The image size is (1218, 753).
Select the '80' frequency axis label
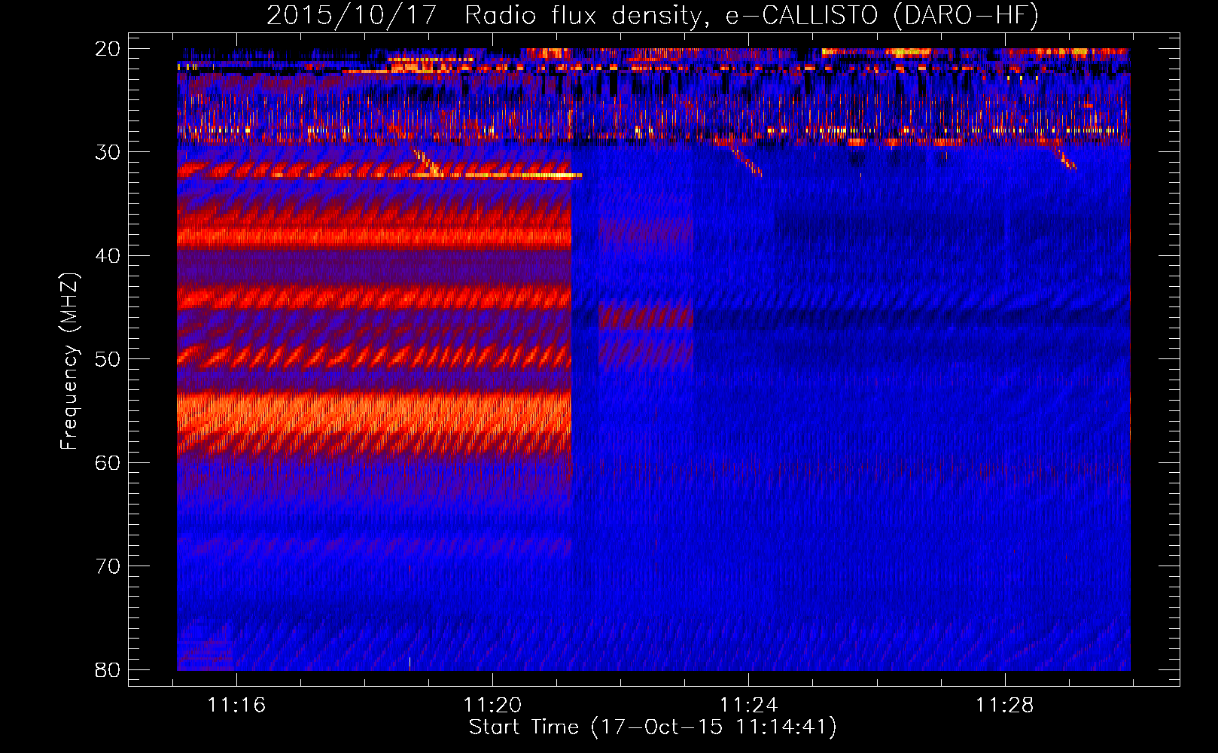pyautogui.click(x=108, y=670)
